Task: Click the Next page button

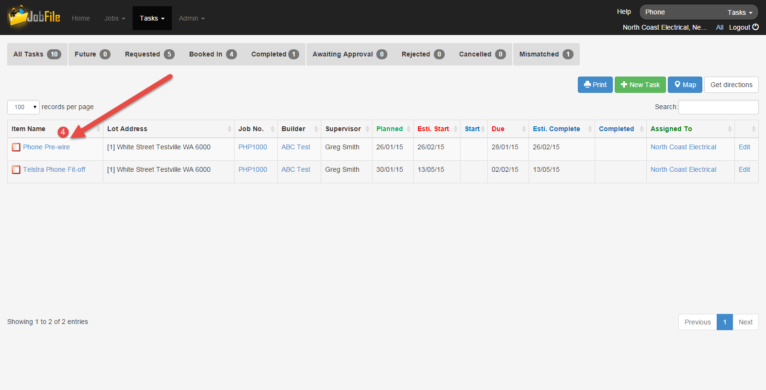Action: pos(745,322)
